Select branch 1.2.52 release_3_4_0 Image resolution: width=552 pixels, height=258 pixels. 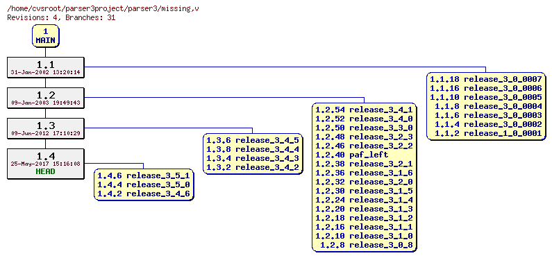click(364, 119)
